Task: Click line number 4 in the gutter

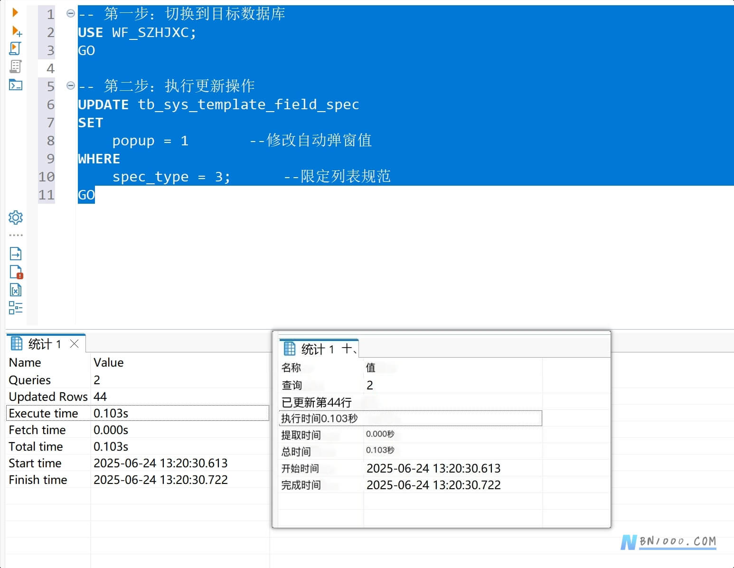Action: coord(50,68)
